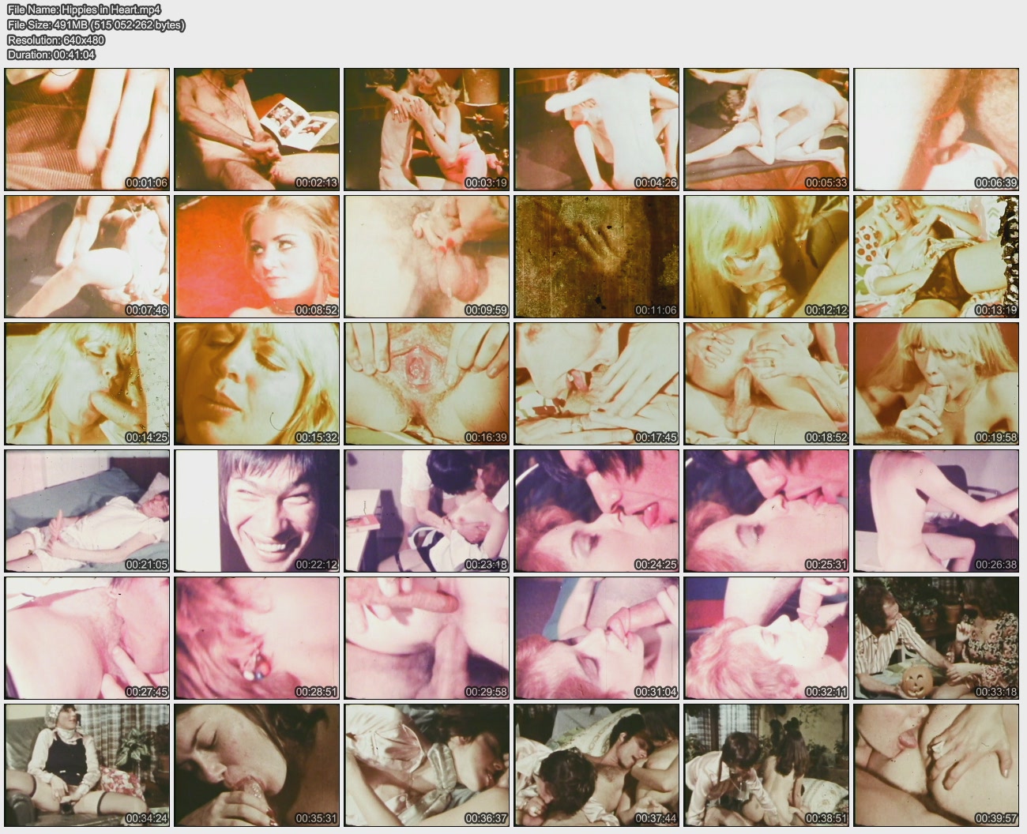Select the frame marked 00:02:13
This screenshot has width=1027, height=834.
coord(257,130)
